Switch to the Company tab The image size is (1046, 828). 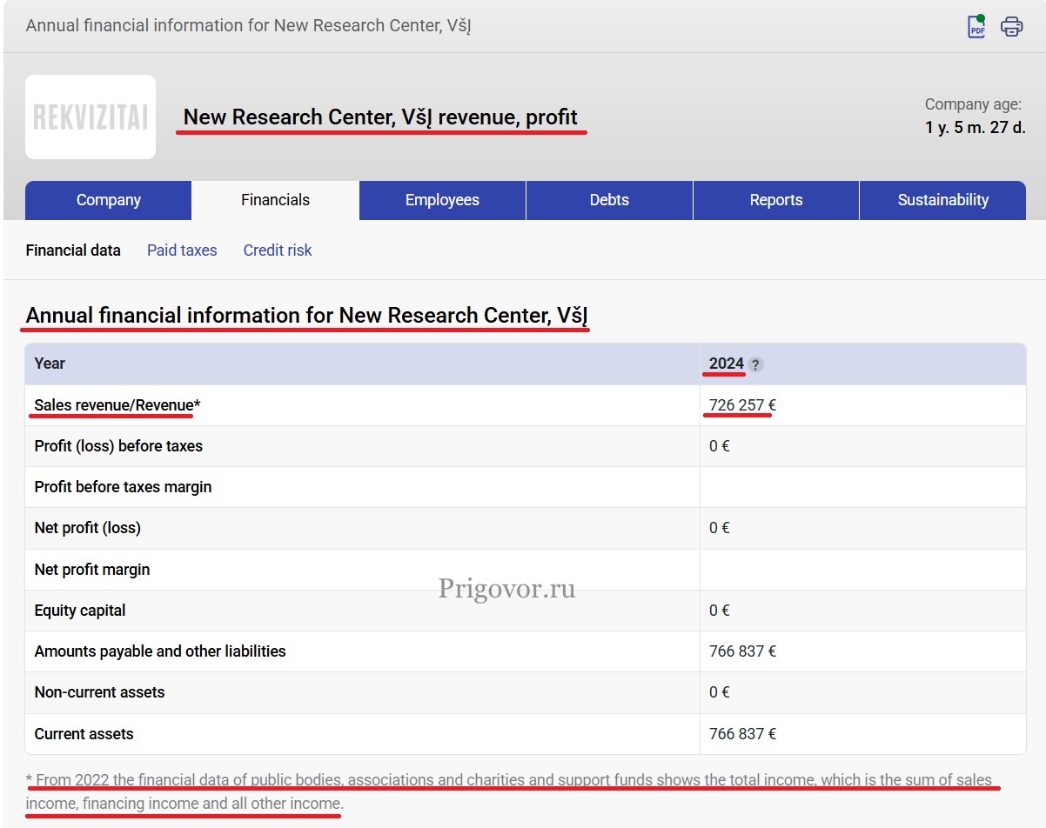pyautogui.click(x=108, y=200)
